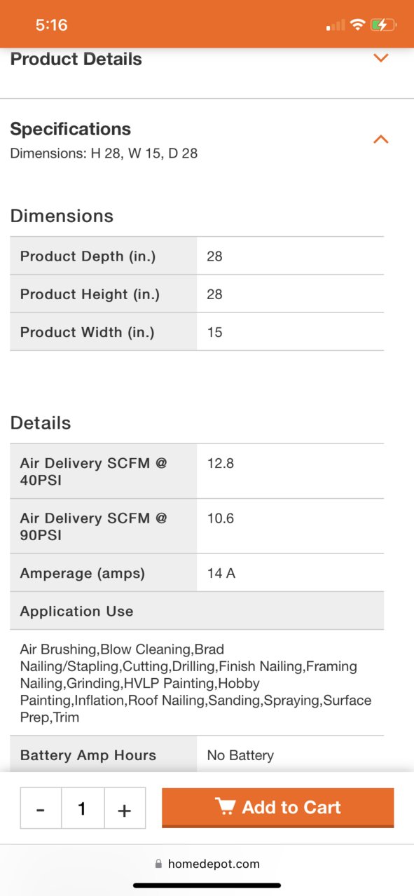This screenshot has height=896, width=414.
Task: Tap the Specifications heading
Action: [70, 129]
